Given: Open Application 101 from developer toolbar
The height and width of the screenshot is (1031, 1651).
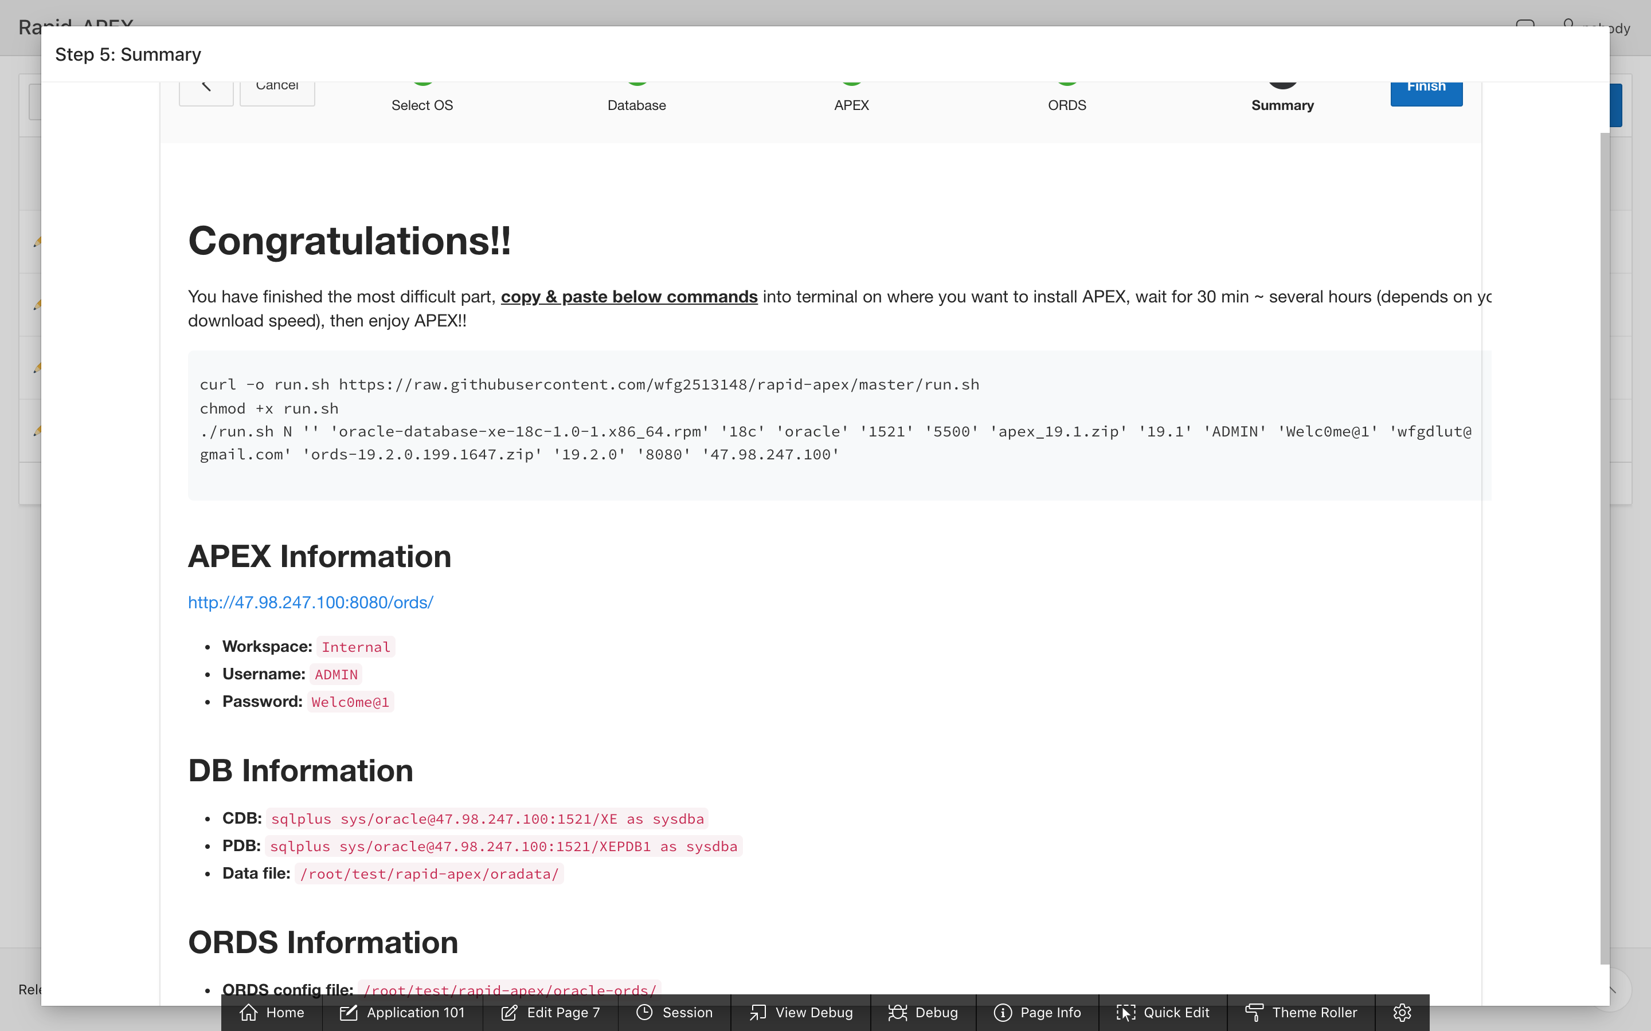Looking at the screenshot, I should point(402,1013).
